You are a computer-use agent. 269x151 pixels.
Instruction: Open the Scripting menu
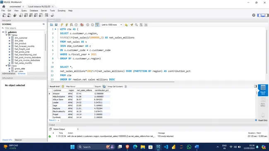(61, 11)
